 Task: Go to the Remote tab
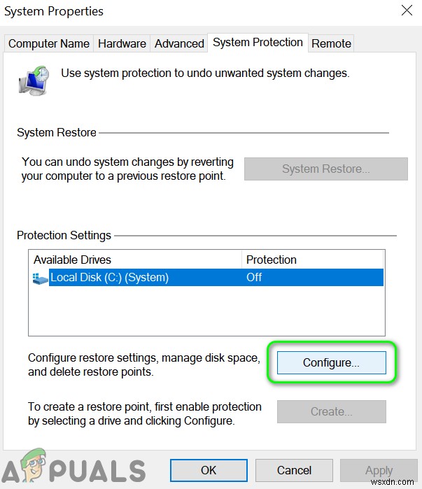[x=331, y=43]
